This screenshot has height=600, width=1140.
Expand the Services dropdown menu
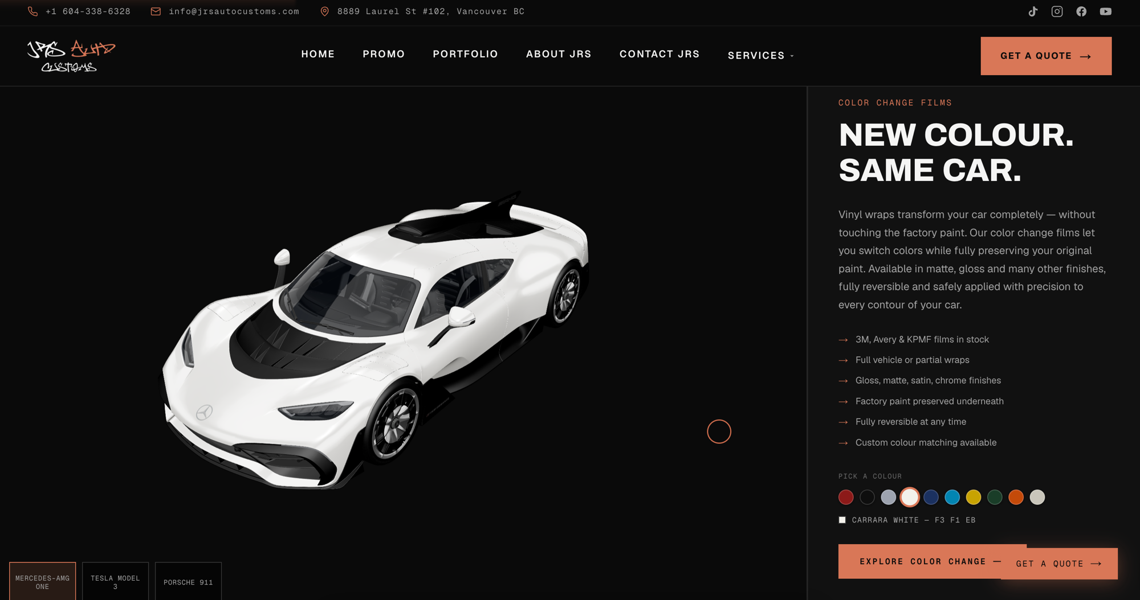click(x=760, y=55)
